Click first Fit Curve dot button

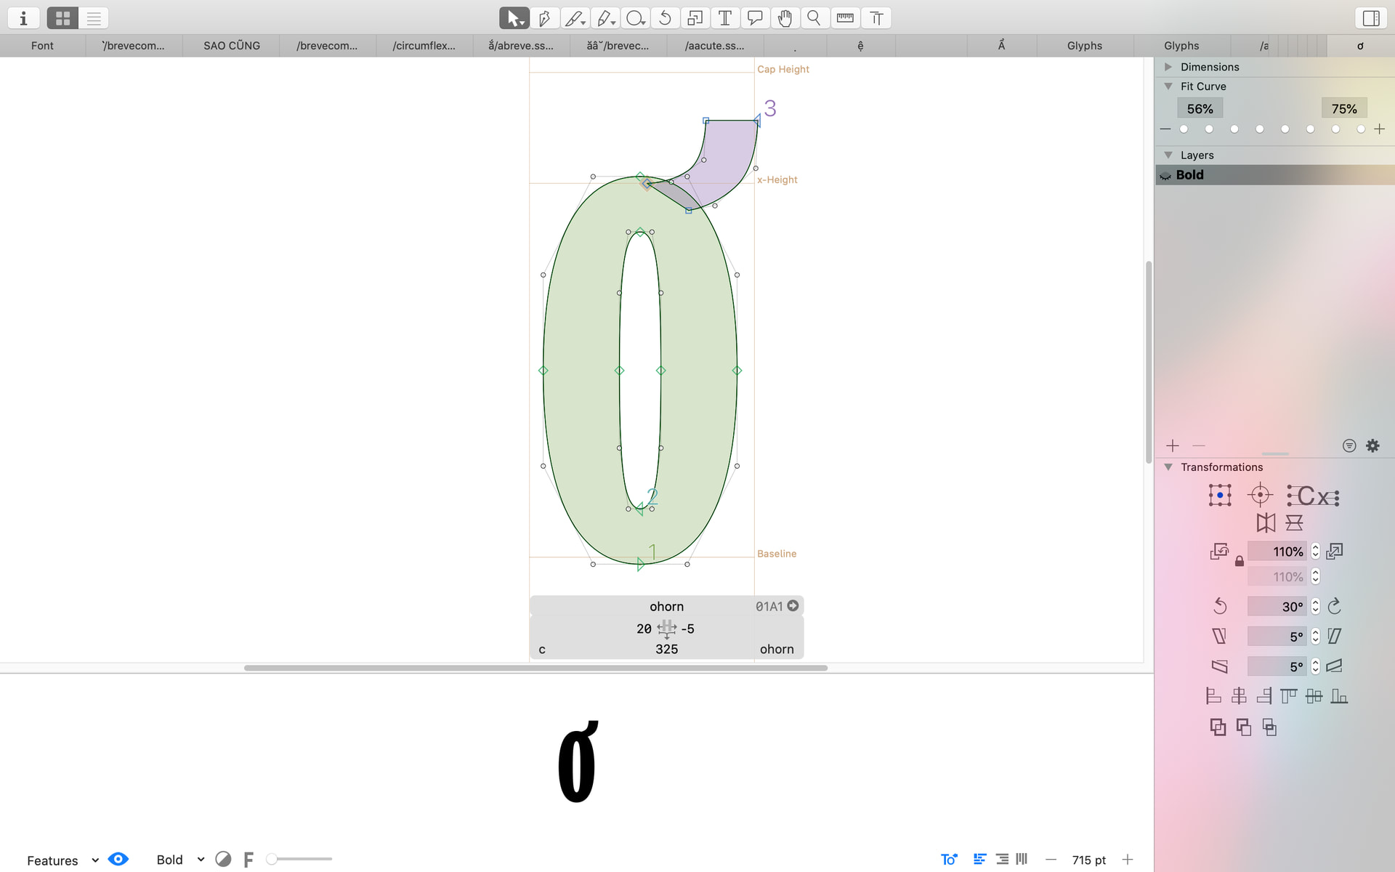[1184, 129]
